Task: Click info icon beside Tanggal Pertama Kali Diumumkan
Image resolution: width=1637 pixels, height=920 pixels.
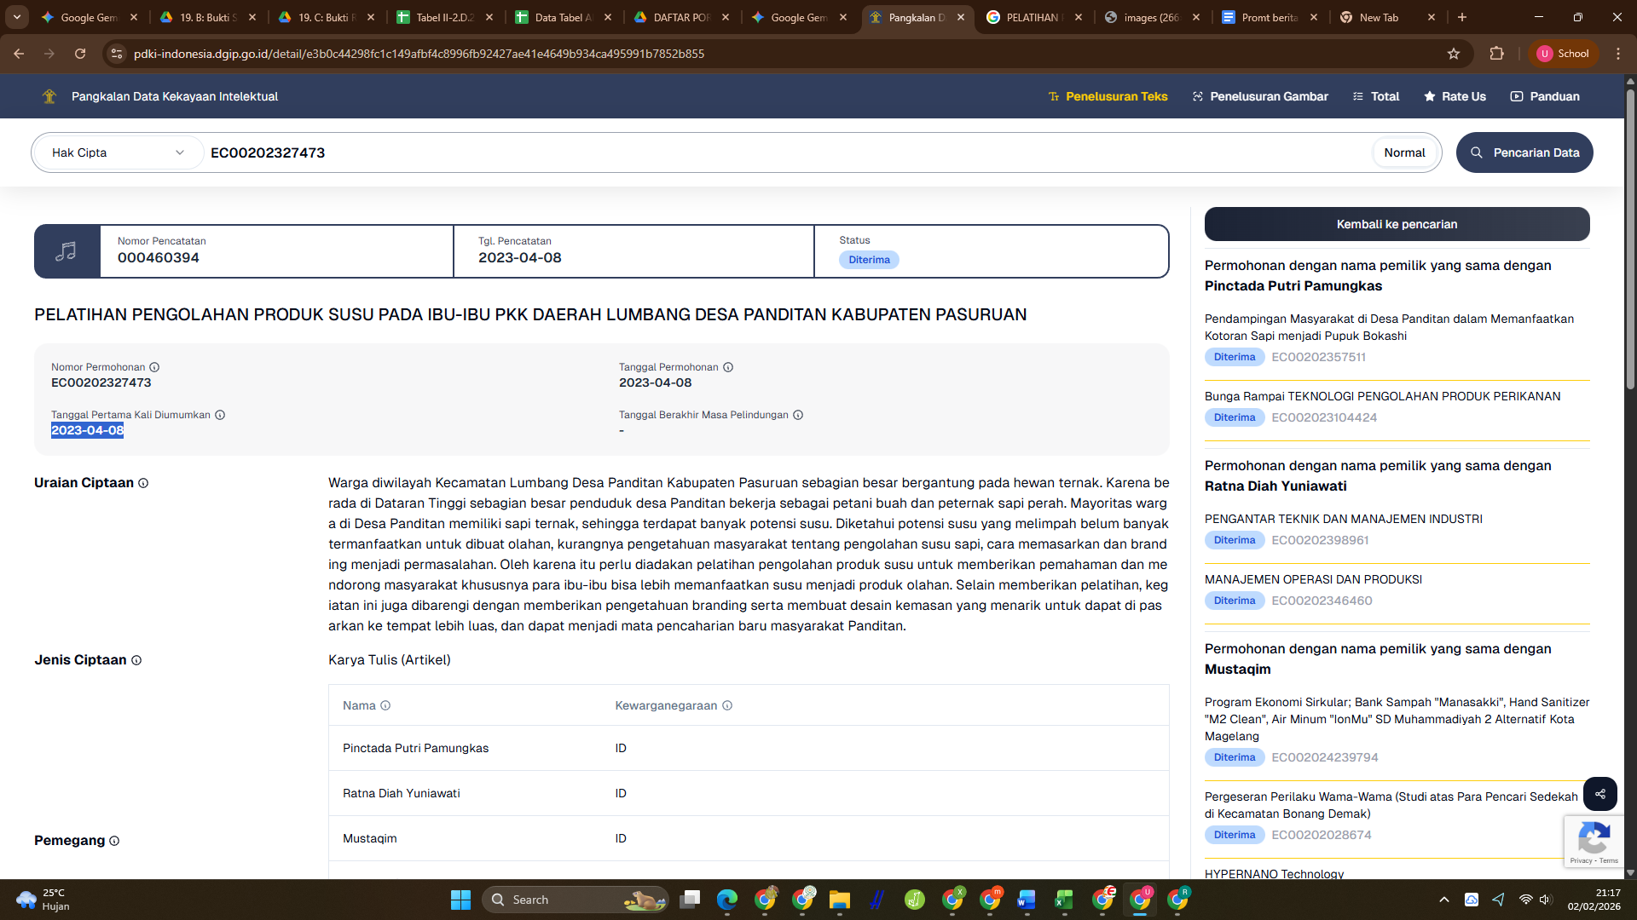Action: coord(220,415)
